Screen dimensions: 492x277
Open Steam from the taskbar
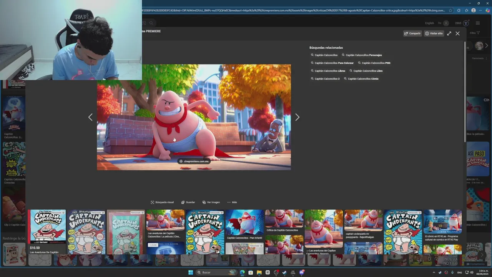click(x=284, y=272)
